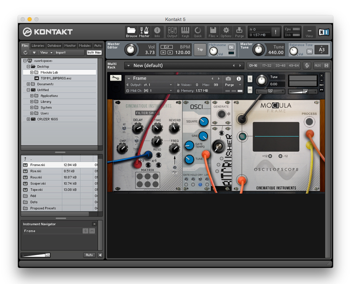This screenshot has height=284, width=351.
Task: Click the wrench edit icon for Frame
Action: tap(115, 78)
